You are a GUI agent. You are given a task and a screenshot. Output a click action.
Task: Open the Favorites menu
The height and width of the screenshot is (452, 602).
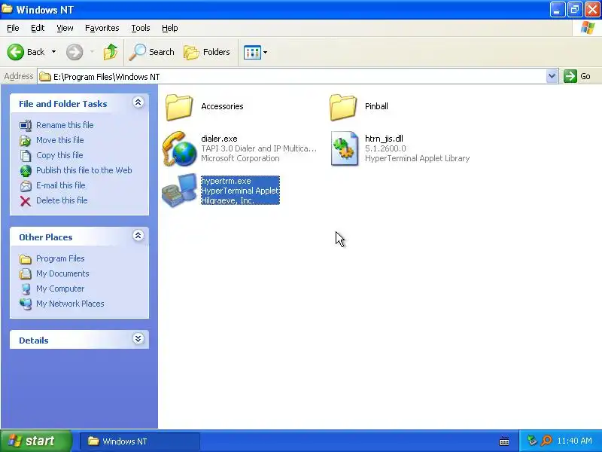pos(102,28)
